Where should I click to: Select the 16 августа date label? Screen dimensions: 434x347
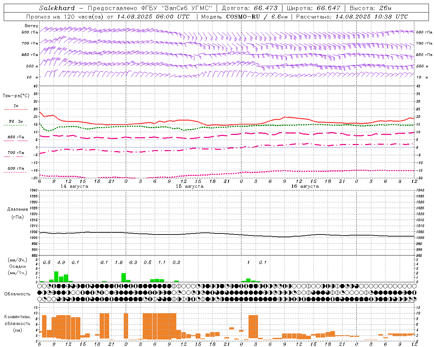click(305, 186)
